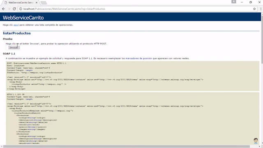
Task: Go forward with the browser arrow
Action: tap(9, 9)
